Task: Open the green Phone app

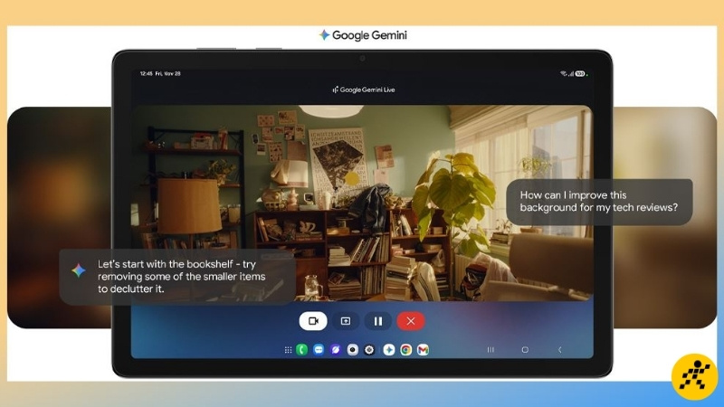Action: (302, 350)
